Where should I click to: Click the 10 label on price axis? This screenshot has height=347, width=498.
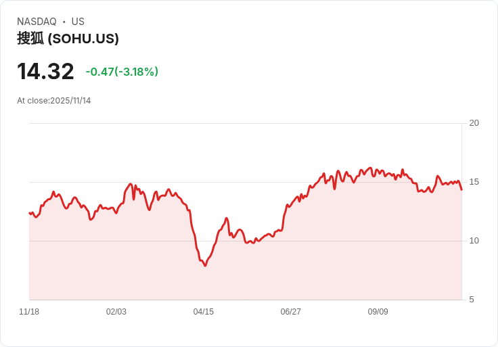coord(474,241)
